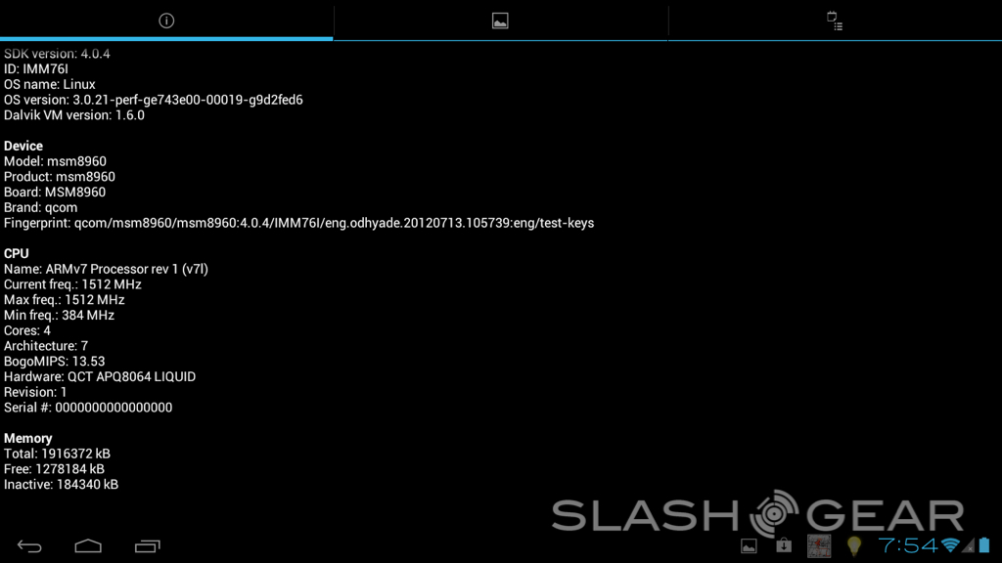The height and width of the screenshot is (563, 1002).
Task: Select the info tab icon
Action: (x=166, y=21)
